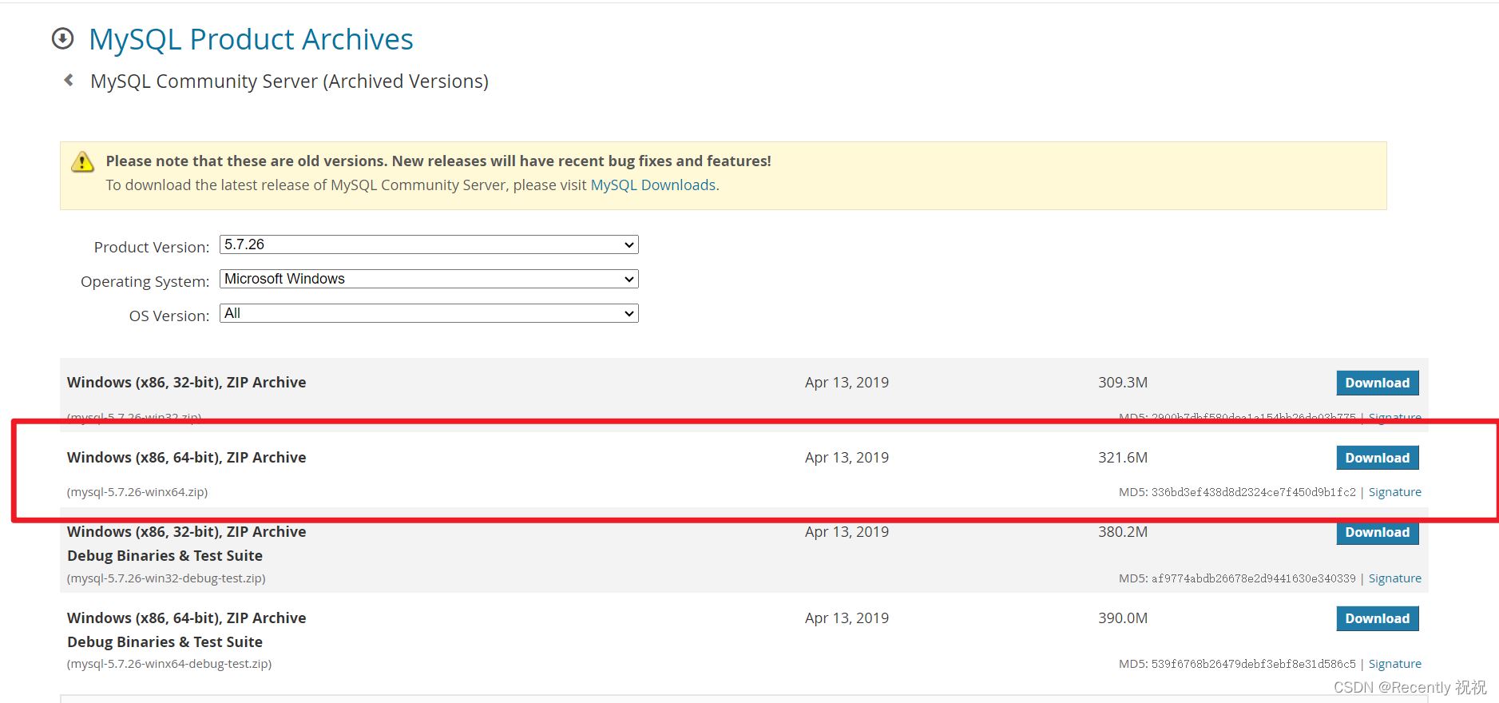This screenshot has width=1499, height=703.
Task: Open the Product Version dropdown showing 5.7.26
Action: pyautogui.click(x=429, y=244)
